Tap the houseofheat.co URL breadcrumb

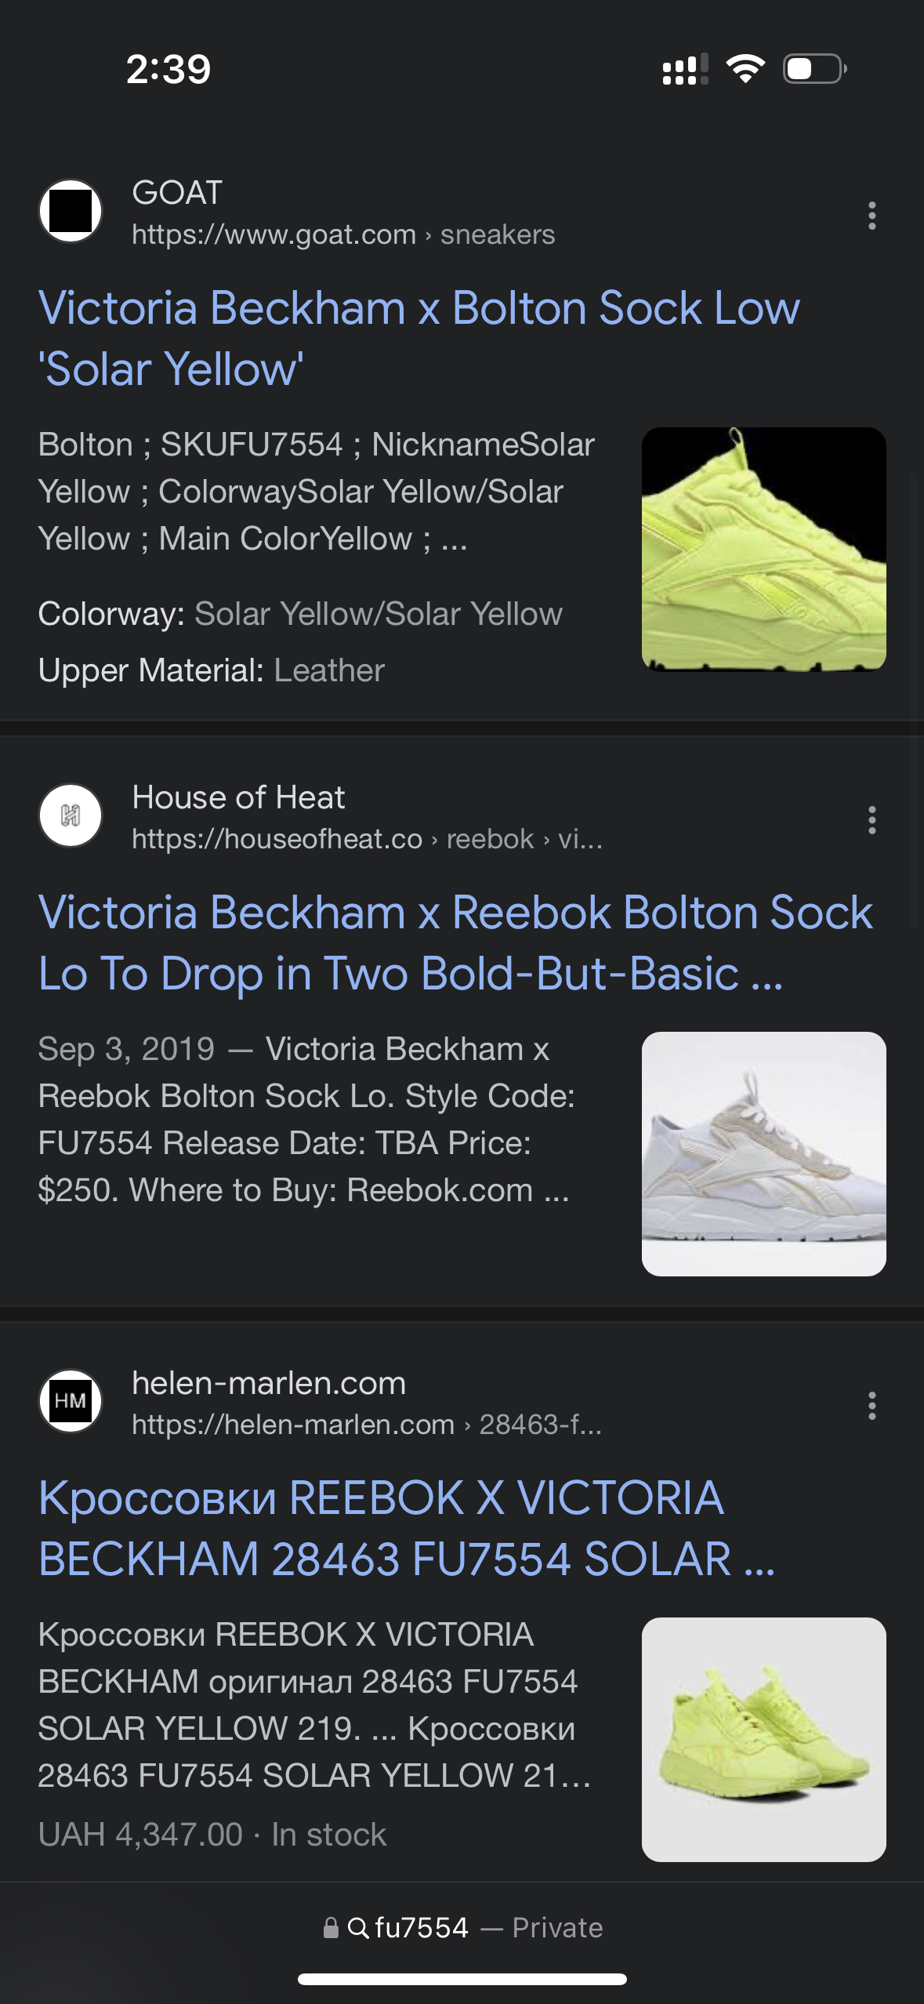367,839
